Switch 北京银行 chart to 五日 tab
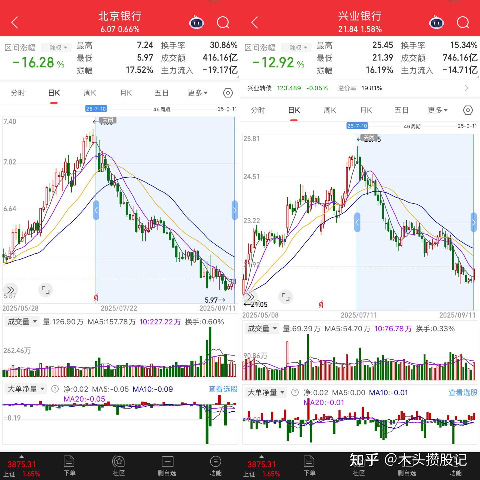This screenshot has height=480, width=480. coord(162,93)
